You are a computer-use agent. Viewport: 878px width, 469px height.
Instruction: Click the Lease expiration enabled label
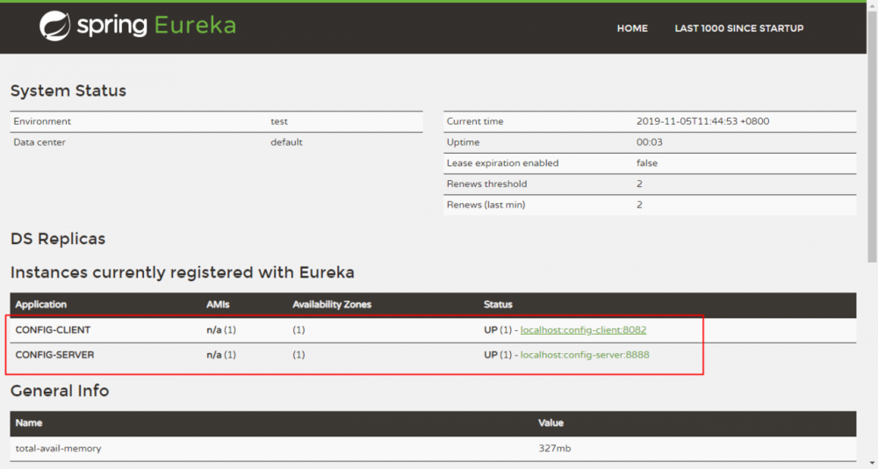click(502, 163)
